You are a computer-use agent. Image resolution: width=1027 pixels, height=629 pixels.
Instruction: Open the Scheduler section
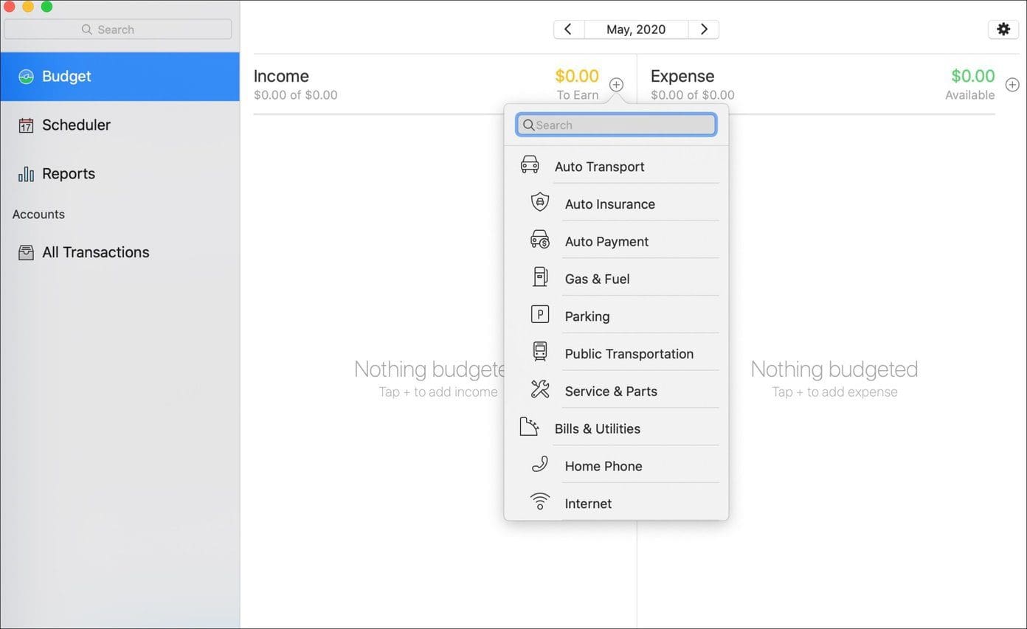click(120, 125)
